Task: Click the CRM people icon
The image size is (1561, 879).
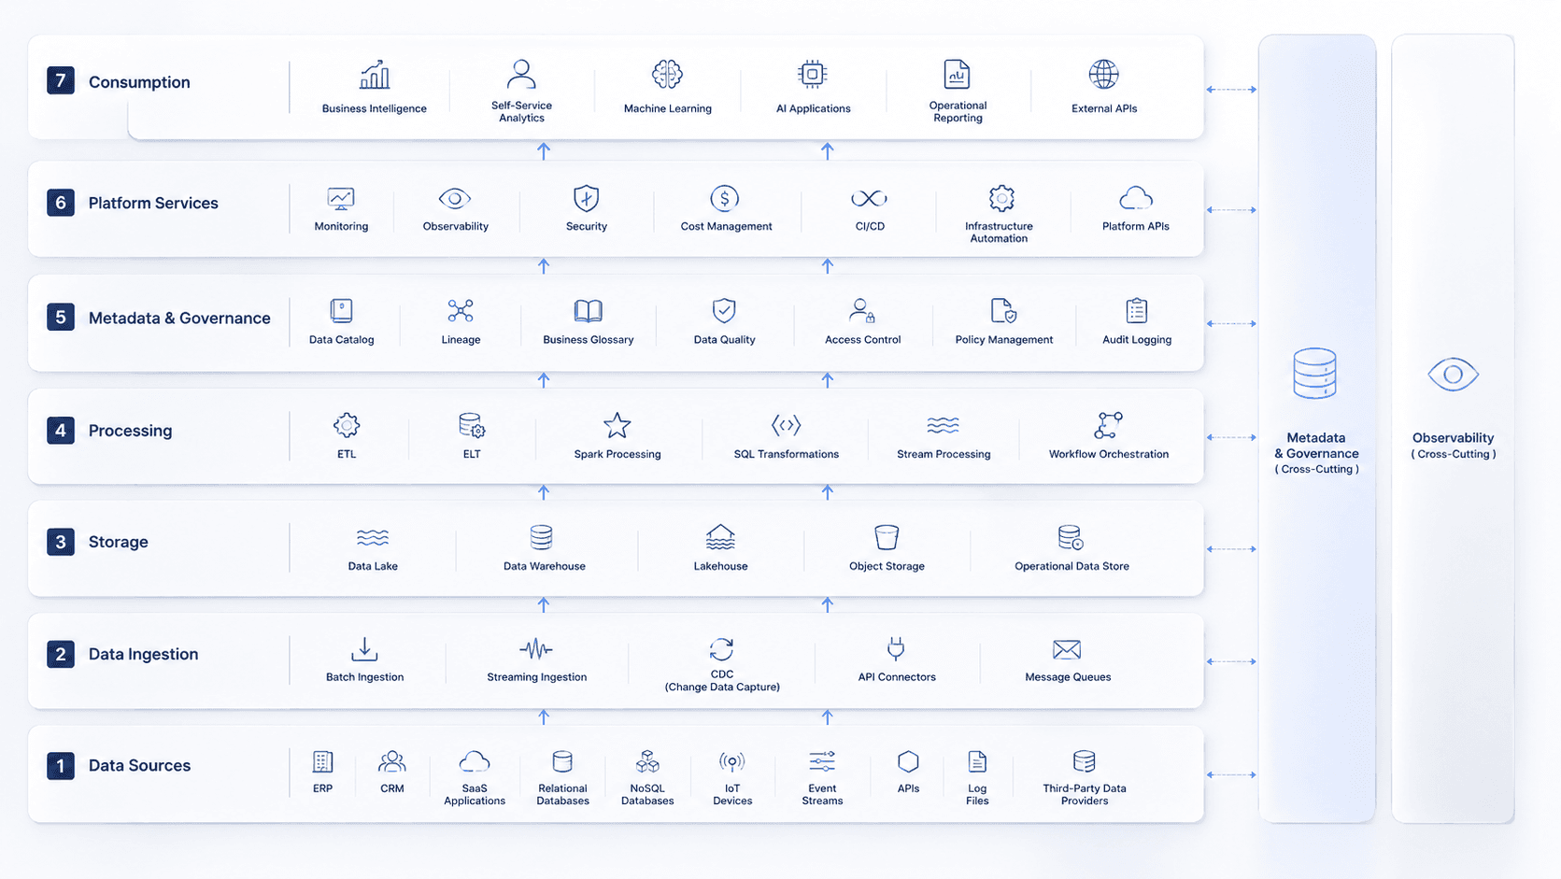Action: pyautogui.click(x=392, y=761)
